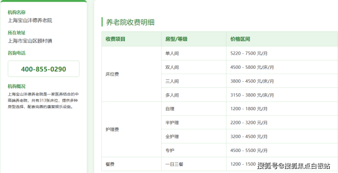Screen dimensions: 338x173
Task: Click the phone number 400-855-0290
Action: point(43,69)
